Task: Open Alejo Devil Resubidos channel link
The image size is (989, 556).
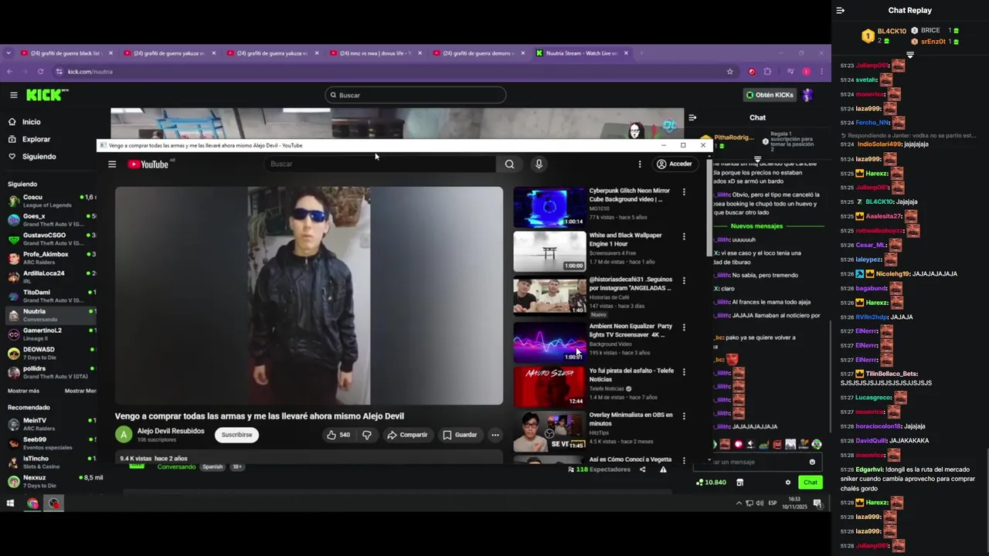Action: (x=171, y=431)
